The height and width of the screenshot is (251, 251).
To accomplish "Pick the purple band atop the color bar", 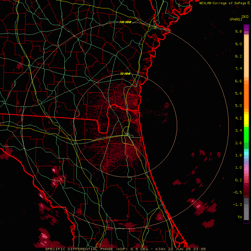I will coord(246,28).
